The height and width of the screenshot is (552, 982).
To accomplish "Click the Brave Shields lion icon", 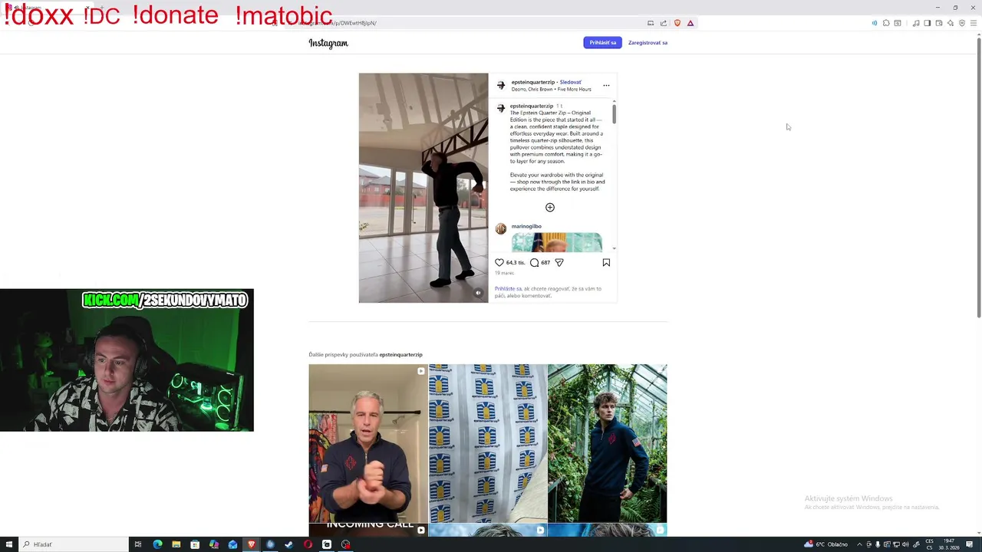I will tap(677, 23).
